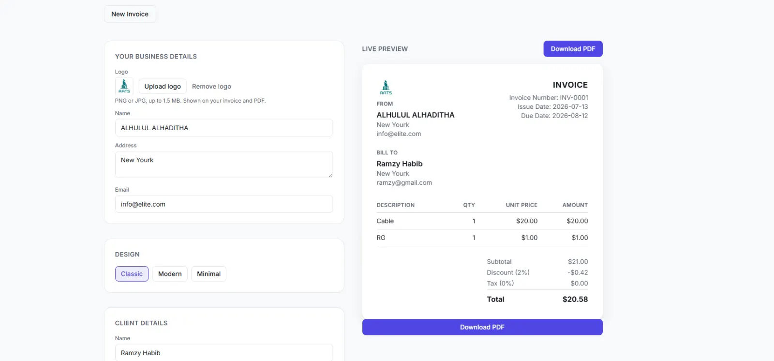This screenshot has width=774, height=361.
Task: Click the top Download PDF button
Action: (573, 49)
